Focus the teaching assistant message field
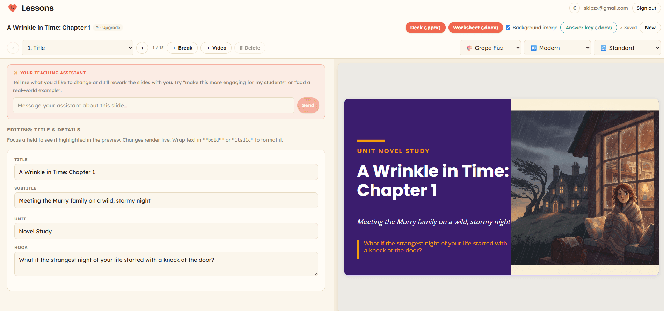This screenshot has width=664, height=311. click(154, 105)
